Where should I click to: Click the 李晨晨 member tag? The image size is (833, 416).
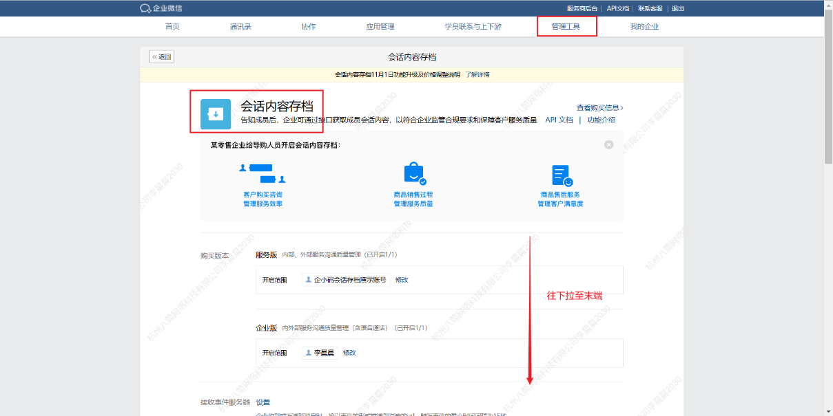click(x=320, y=353)
